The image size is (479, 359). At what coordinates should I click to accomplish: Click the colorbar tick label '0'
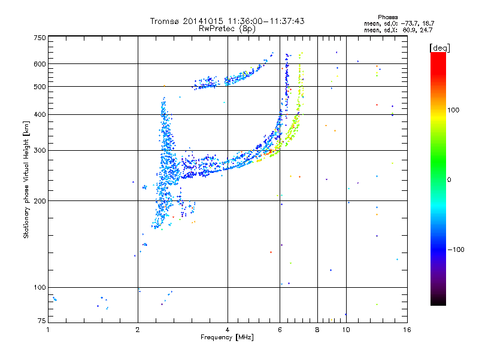[449, 180]
